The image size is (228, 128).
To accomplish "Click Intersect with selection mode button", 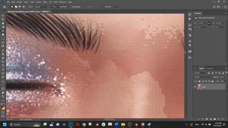I will [x=24, y=7].
